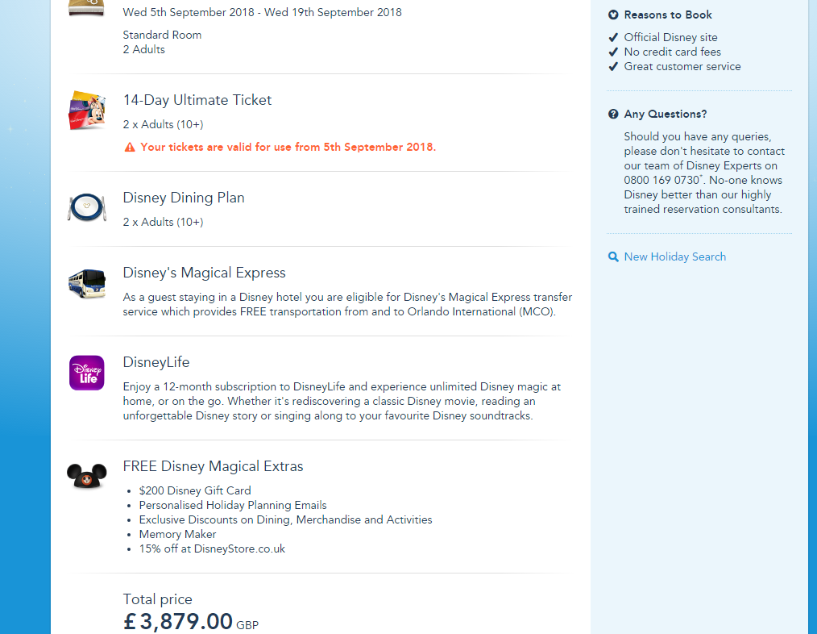Click the heart icon by Reasons to Book

click(x=613, y=15)
